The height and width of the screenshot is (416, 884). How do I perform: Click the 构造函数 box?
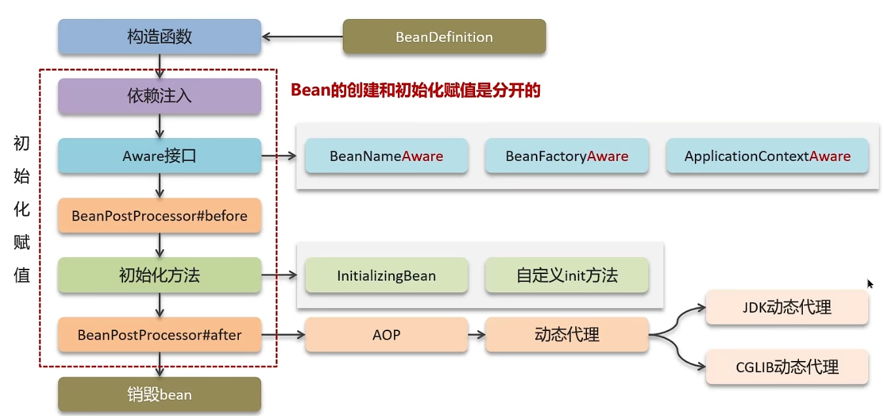click(159, 37)
